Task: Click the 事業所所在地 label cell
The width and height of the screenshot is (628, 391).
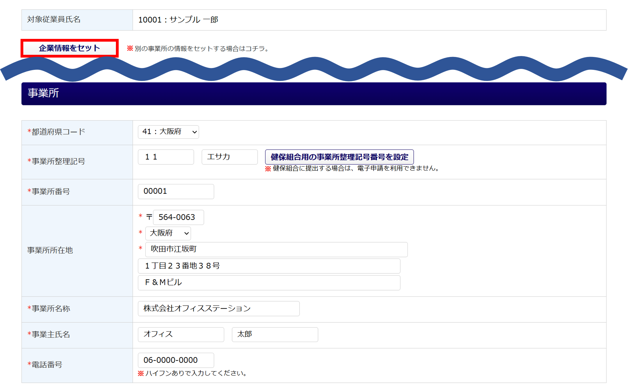Action: (x=77, y=250)
